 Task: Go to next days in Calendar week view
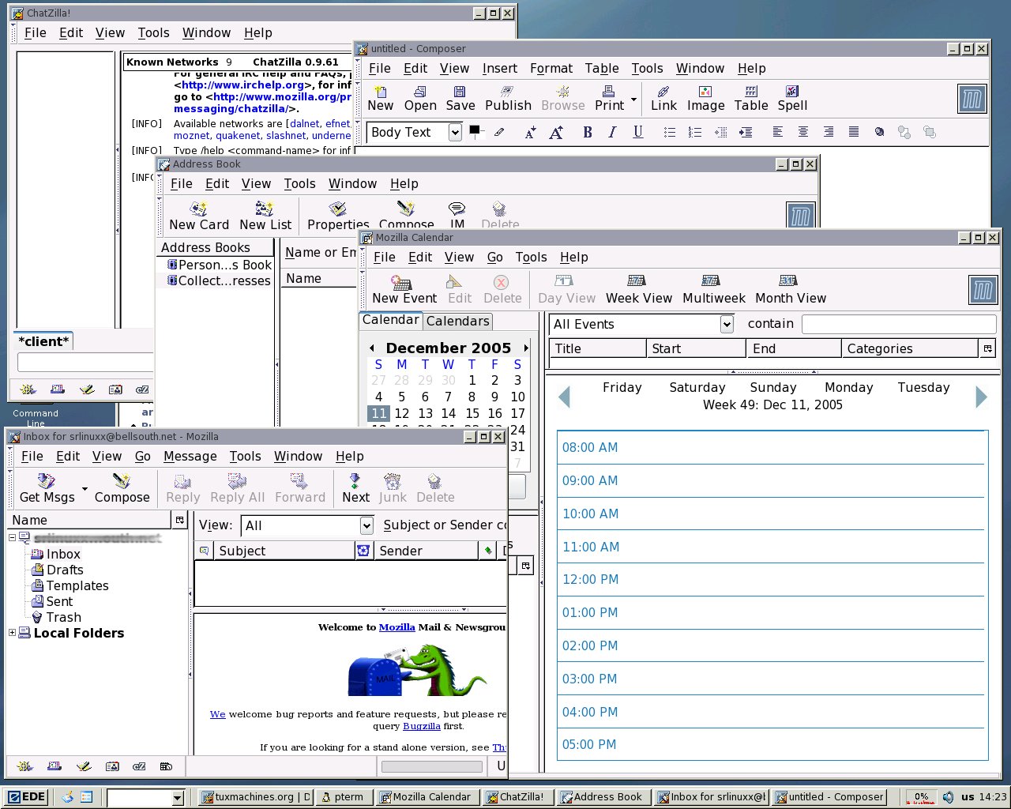tap(981, 397)
